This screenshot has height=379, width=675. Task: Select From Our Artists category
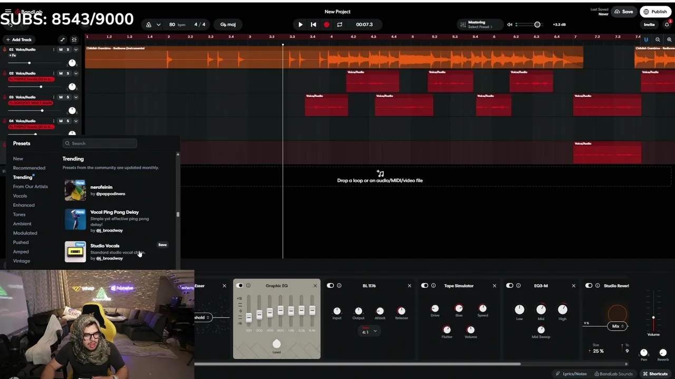tap(30, 186)
